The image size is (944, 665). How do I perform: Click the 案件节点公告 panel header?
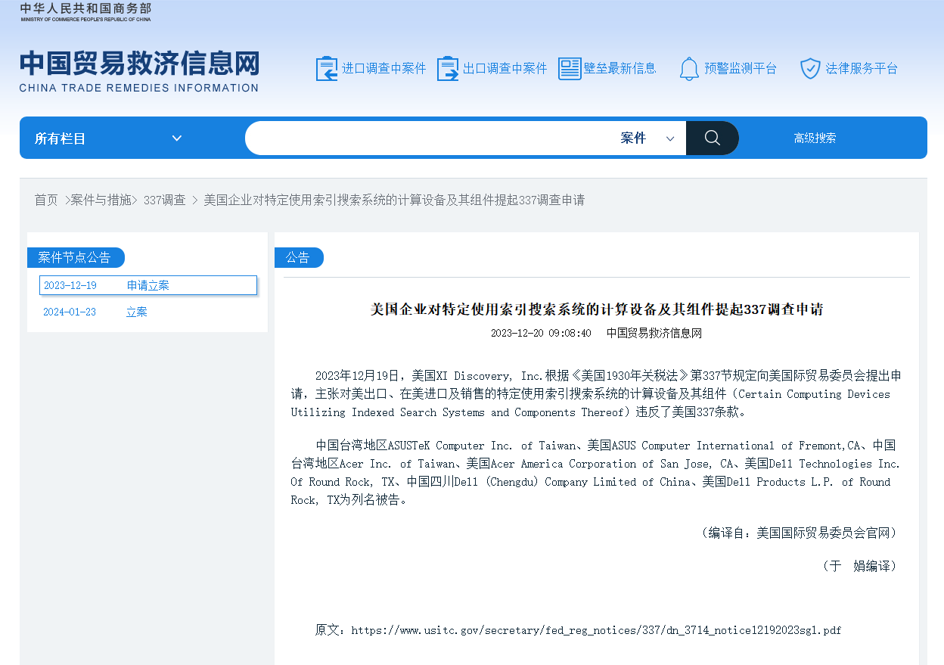pyautogui.click(x=76, y=257)
